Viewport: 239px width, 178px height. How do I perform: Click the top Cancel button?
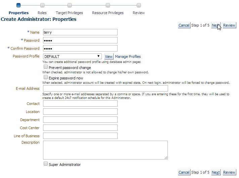pyautogui.click(x=184, y=25)
